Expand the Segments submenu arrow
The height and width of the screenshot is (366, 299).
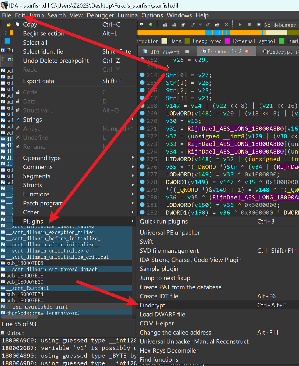point(133,176)
